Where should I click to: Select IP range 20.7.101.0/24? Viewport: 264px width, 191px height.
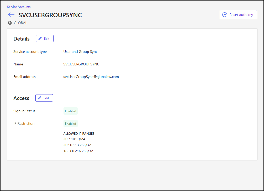tap(74, 139)
